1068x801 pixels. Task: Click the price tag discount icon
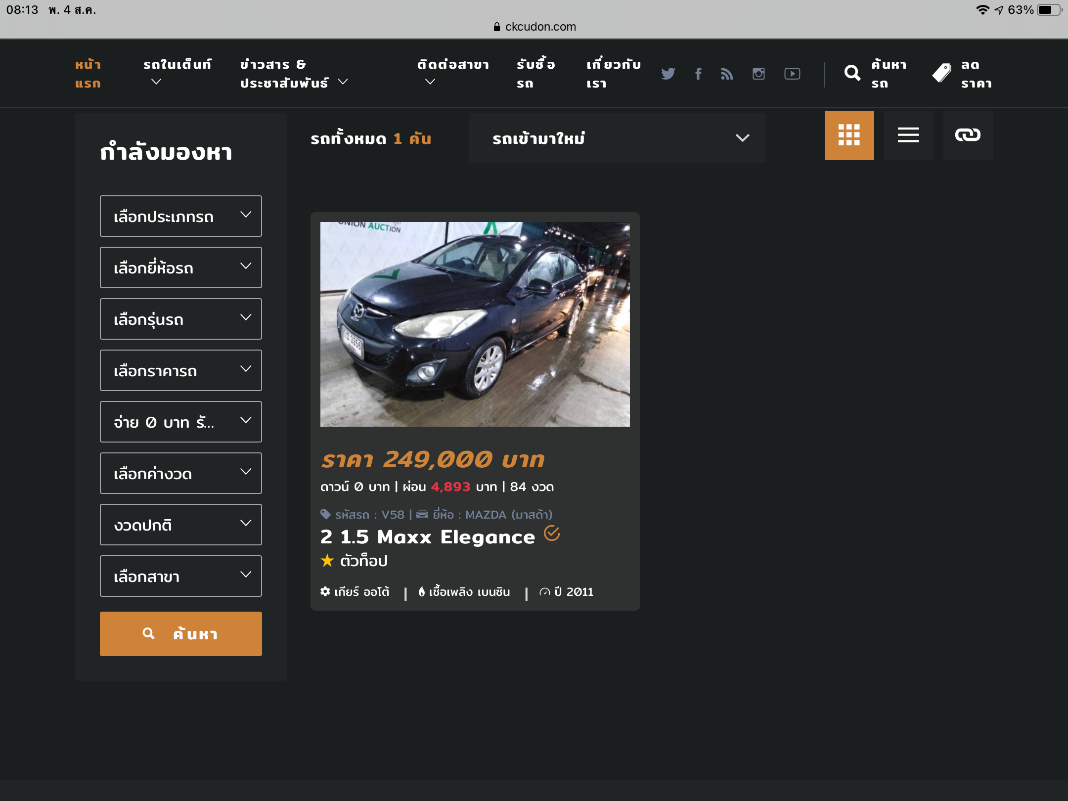(941, 73)
